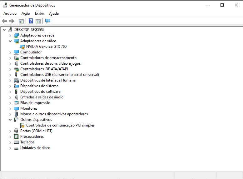Screen dimensions: 243x179
Task: Click the NVIDIA GeForce GTX 760 warning icon
Action: (22, 47)
